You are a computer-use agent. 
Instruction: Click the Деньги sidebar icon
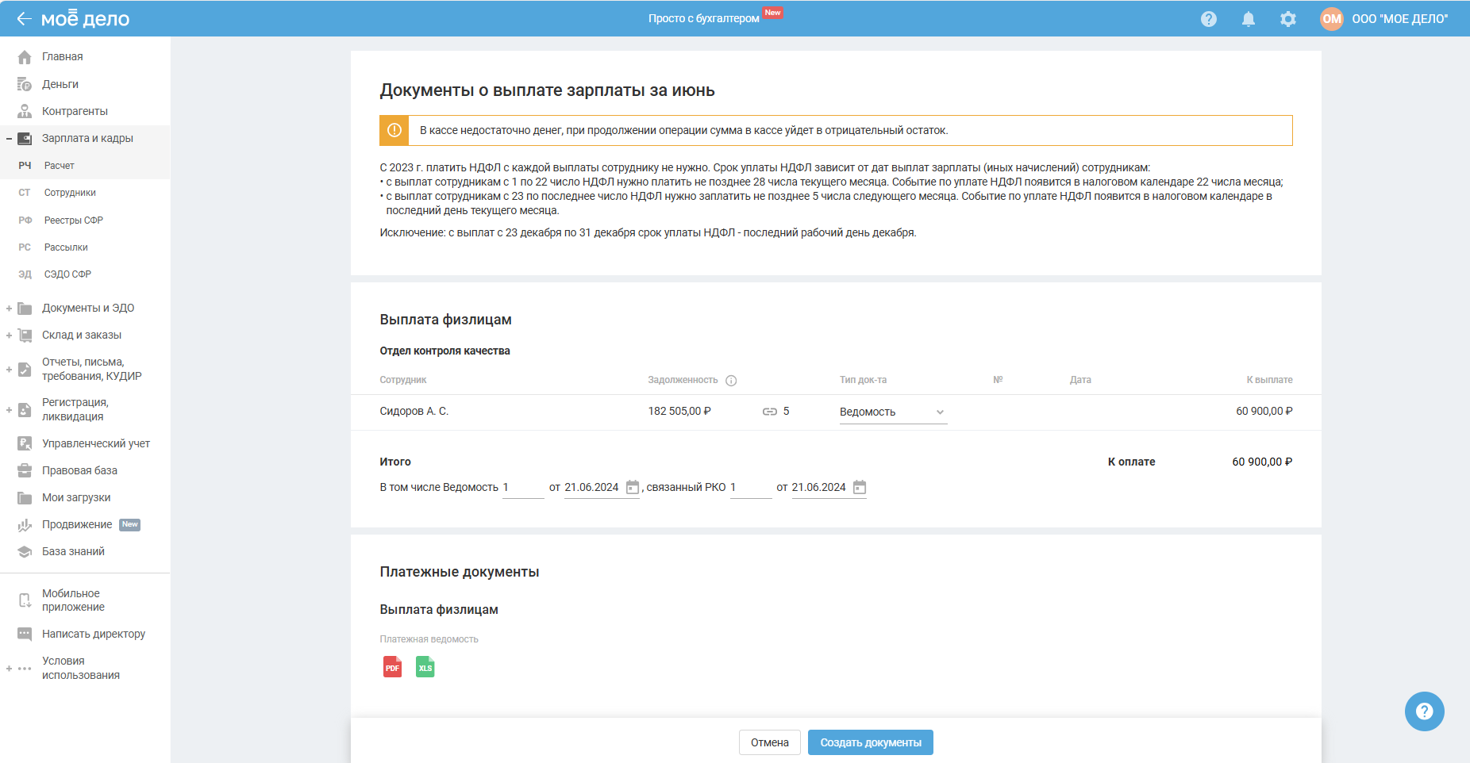pyautogui.click(x=25, y=84)
